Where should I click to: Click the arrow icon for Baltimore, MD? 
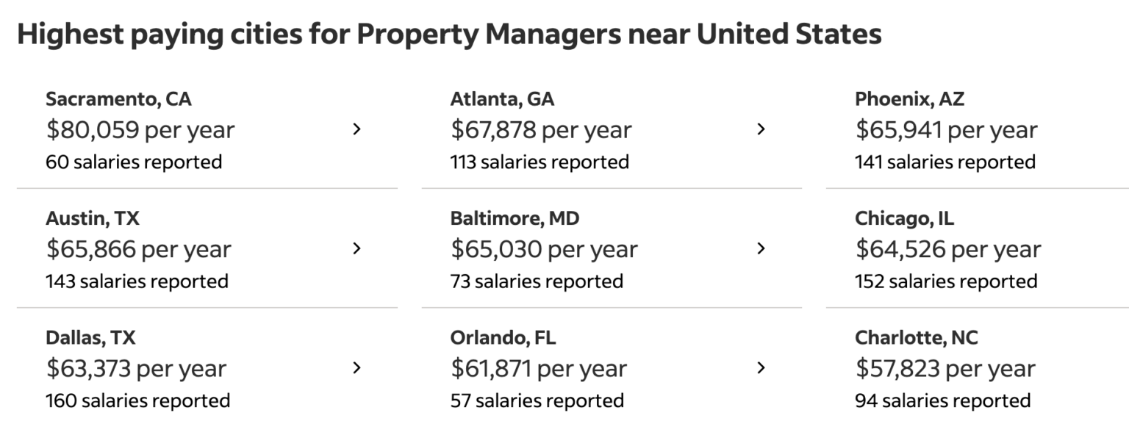click(761, 248)
